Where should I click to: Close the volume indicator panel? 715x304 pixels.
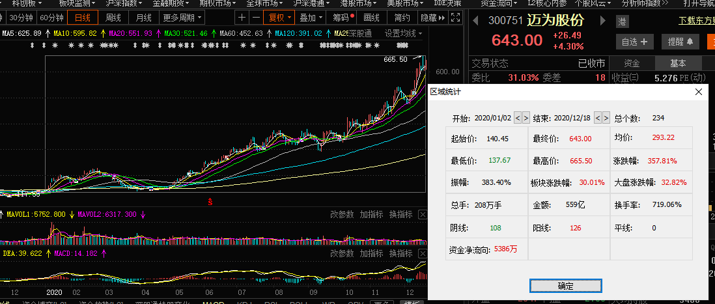(x=422, y=214)
